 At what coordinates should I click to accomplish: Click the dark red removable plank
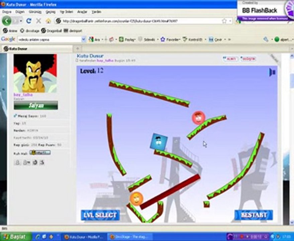click(170, 192)
